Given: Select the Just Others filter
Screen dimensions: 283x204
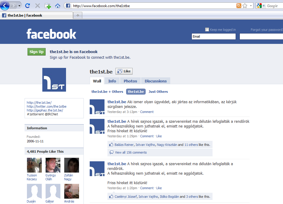Looking at the screenshot, I should click(x=158, y=92).
